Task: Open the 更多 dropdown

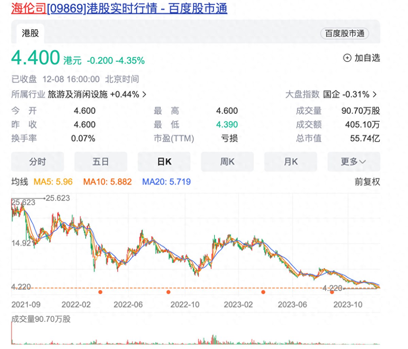Action: pos(354,162)
